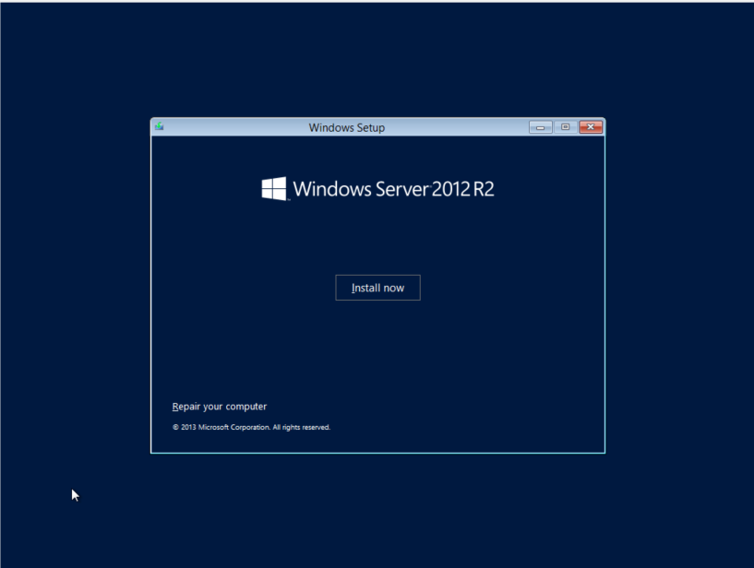
Task: Minimize the Windows Setup window
Action: coord(540,127)
